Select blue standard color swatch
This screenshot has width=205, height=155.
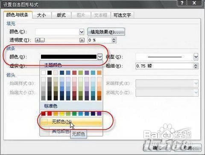(x=87, y=114)
